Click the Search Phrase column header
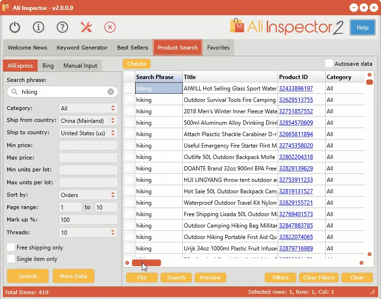381x299 pixels. tap(159, 77)
